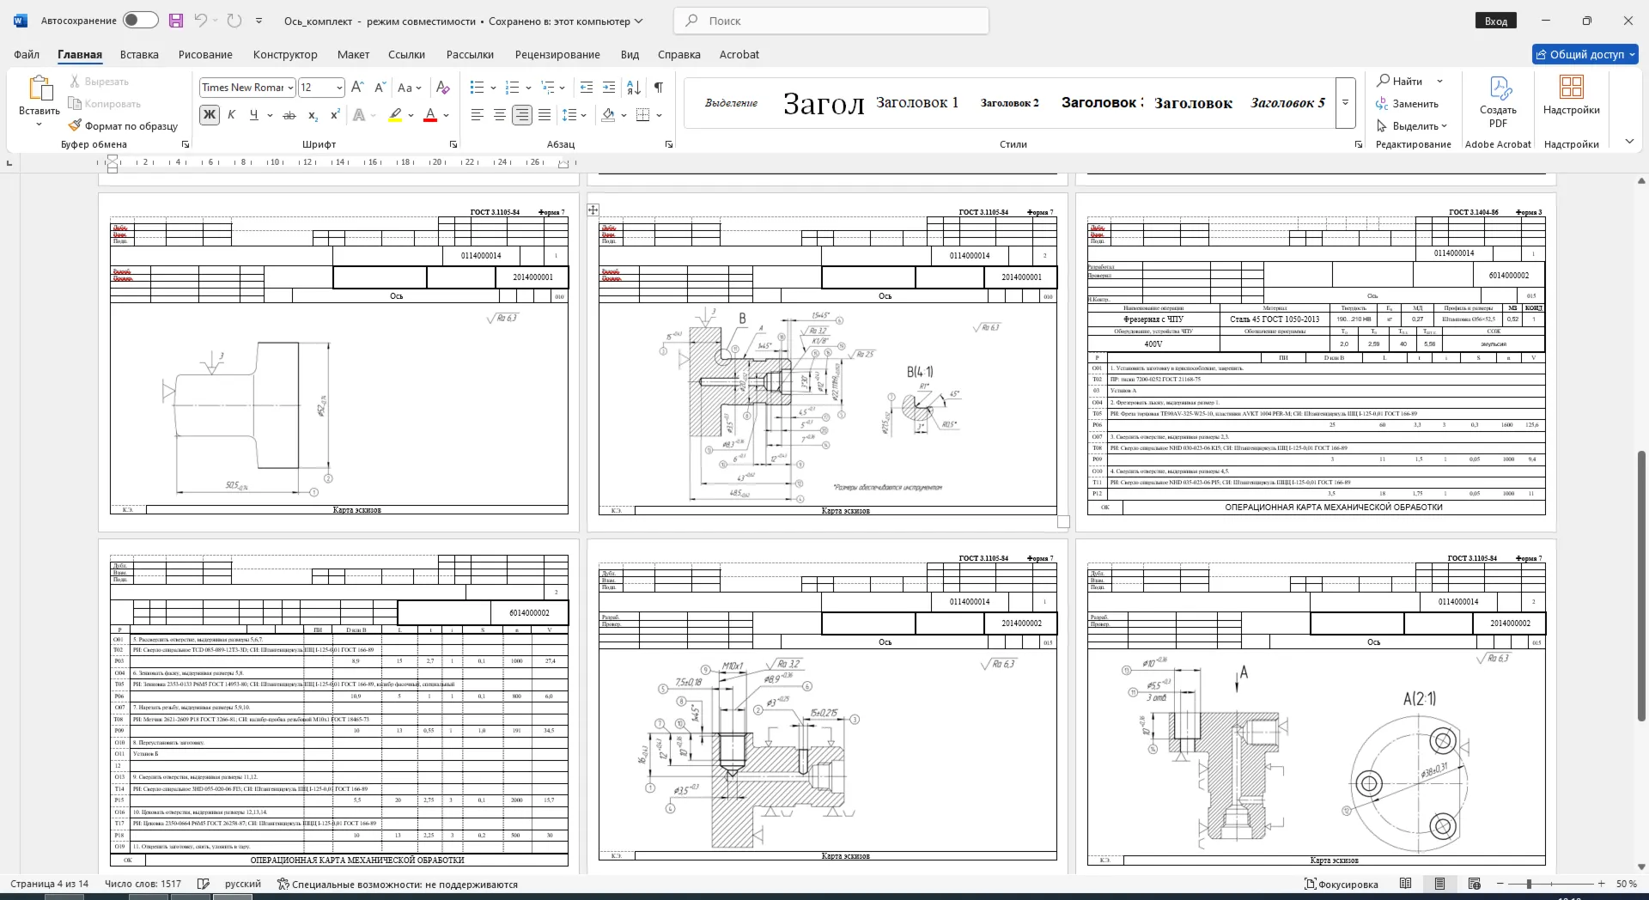Select the Format Painter brush icon
Image resolution: width=1649 pixels, height=900 pixels.
(75, 125)
